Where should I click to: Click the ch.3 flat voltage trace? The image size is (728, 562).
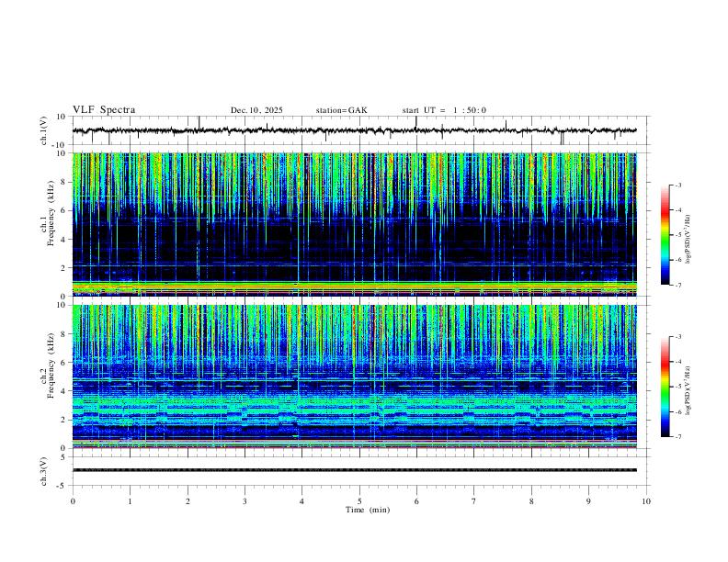tap(355, 470)
